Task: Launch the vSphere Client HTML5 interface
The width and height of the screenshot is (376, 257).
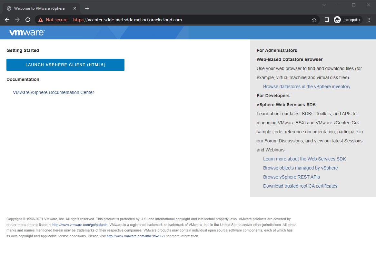Action: [65, 65]
